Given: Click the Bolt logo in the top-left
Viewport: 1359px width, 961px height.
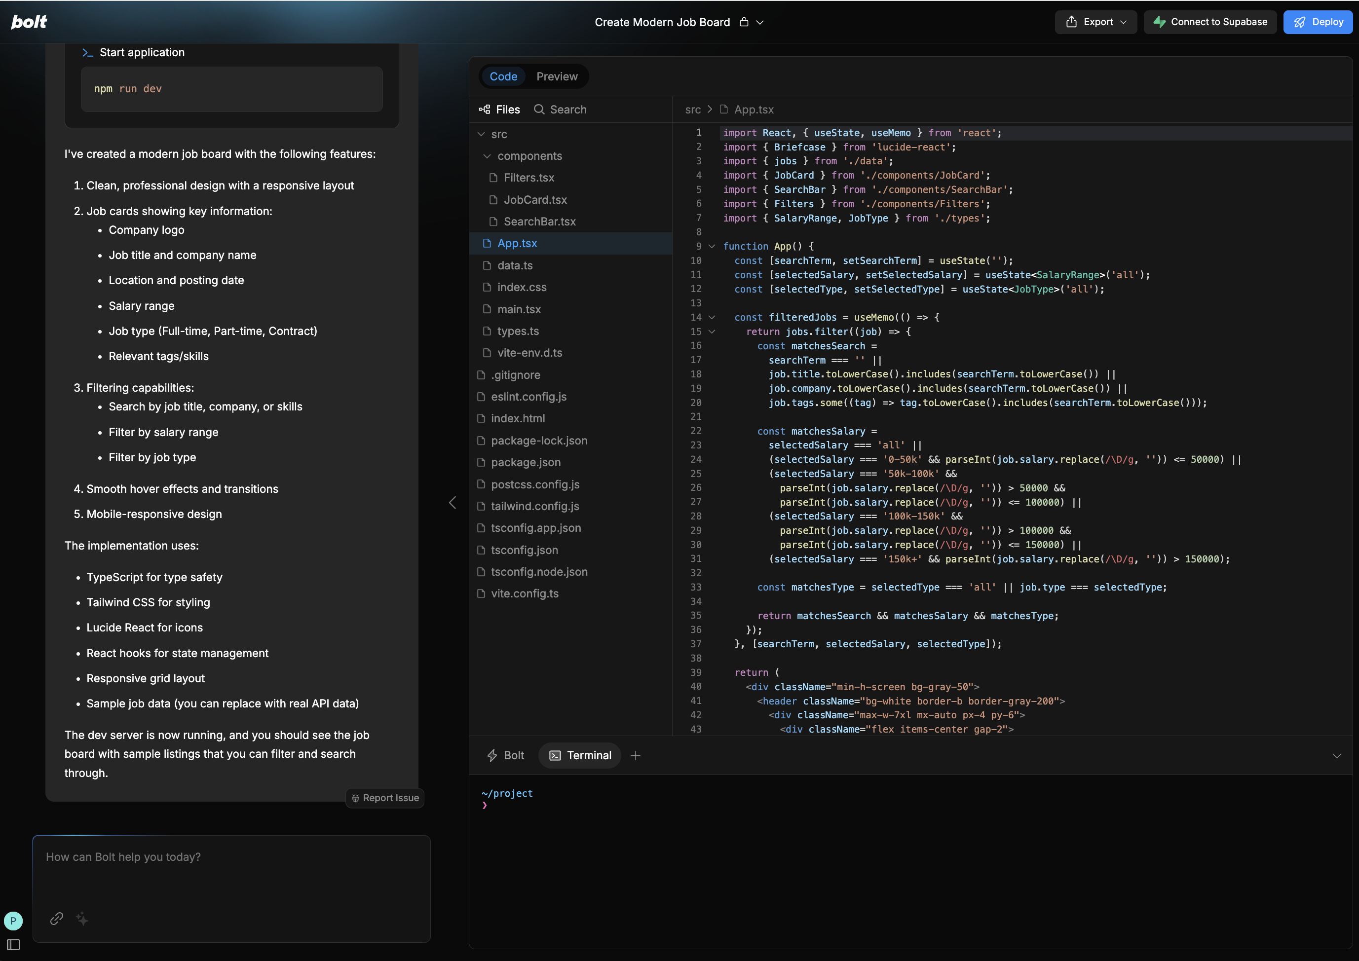Looking at the screenshot, I should click(x=29, y=21).
